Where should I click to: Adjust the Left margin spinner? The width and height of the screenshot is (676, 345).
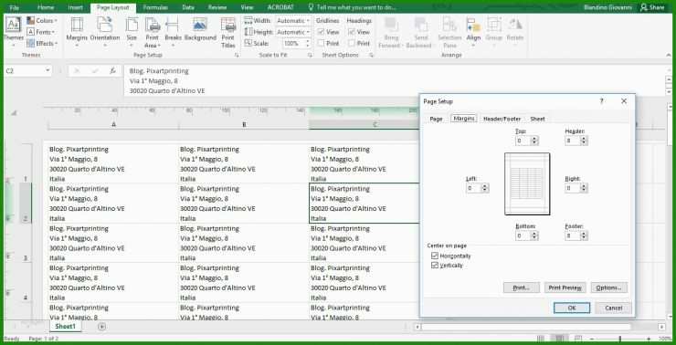[485, 188]
